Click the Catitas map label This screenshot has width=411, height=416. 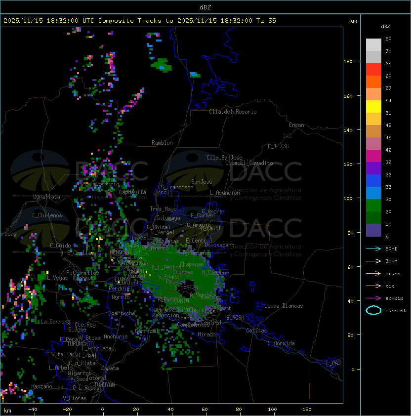pyautogui.click(x=256, y=331)
